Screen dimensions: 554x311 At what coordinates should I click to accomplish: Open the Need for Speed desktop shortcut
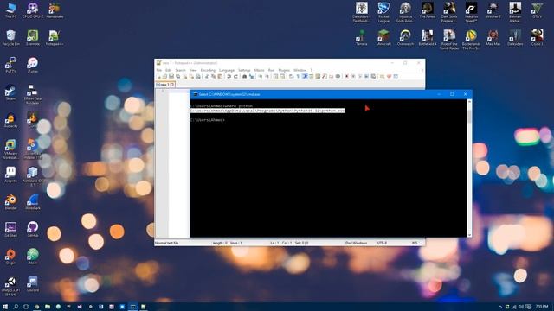click(471, 12)
